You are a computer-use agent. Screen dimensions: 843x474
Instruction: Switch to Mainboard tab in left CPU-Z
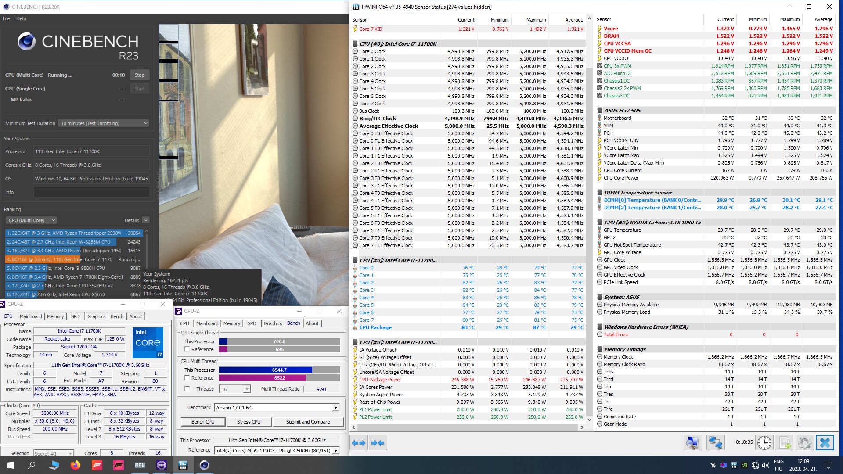click(31, 316)
